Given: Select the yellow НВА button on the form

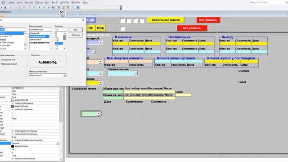Looking at the screenshot, I should (x=100, y=28).
